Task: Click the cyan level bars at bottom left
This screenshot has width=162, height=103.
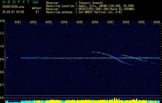Action: pyautogui.click(x=13, y=102)
